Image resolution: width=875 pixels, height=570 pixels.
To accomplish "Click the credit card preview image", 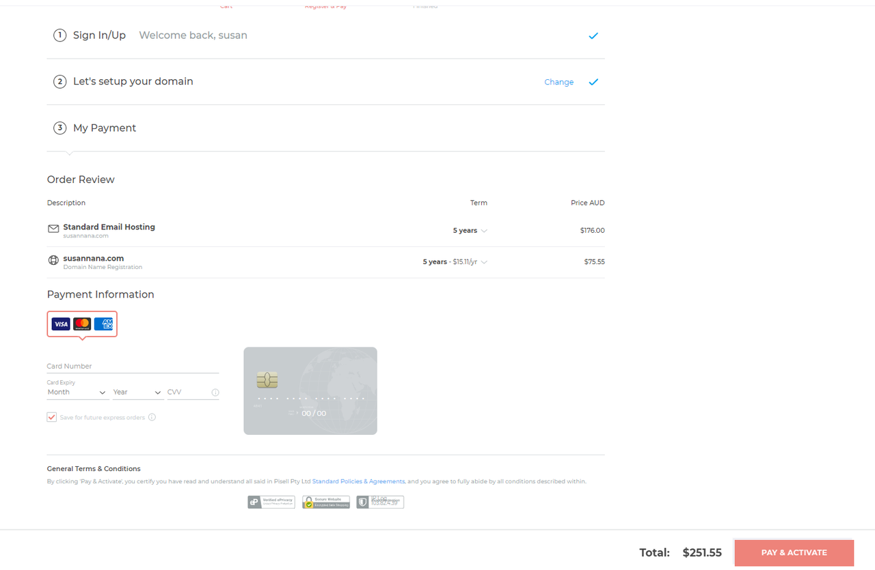I will 310,390.
